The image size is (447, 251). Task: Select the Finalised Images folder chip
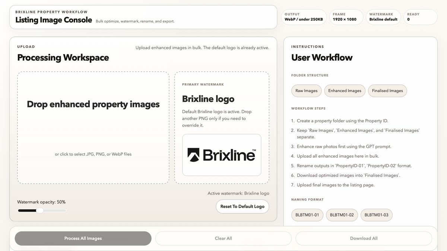(x=387, y=91)
